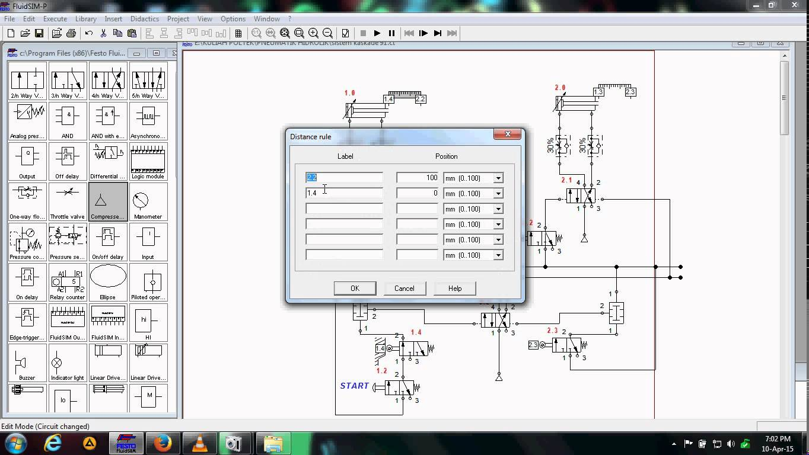The image size is (809, 455).
Task: Pause the simulation from the toolbar
Action: pos(391,33)
